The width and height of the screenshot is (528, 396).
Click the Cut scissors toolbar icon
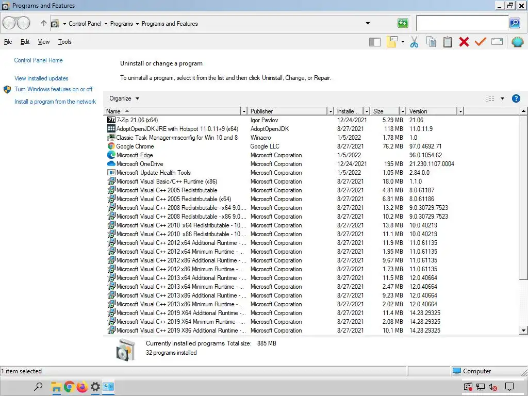point(414,42)
